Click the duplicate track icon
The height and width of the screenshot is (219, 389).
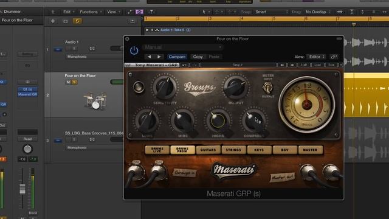(66, 21)
